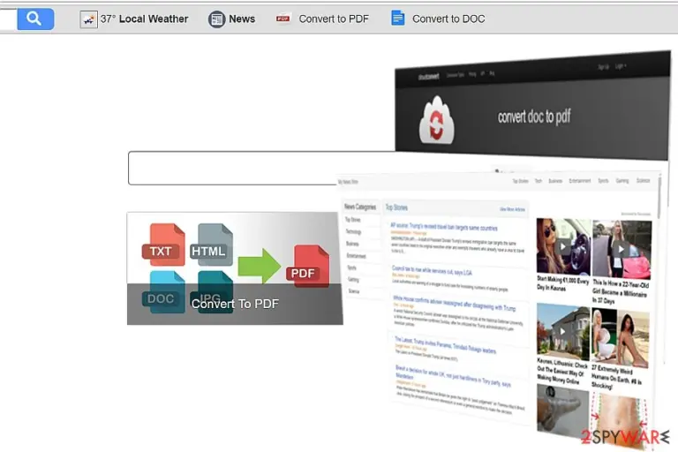The width and height of the screenshot is (678, 452).
Task: Open the News toolbar icon
Action: point(216,19)
